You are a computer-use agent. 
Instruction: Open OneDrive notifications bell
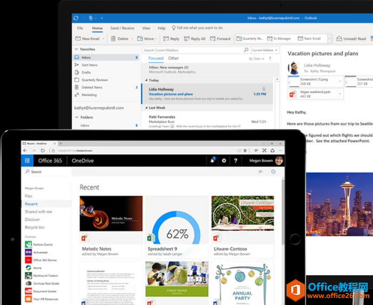coord(213,160)
